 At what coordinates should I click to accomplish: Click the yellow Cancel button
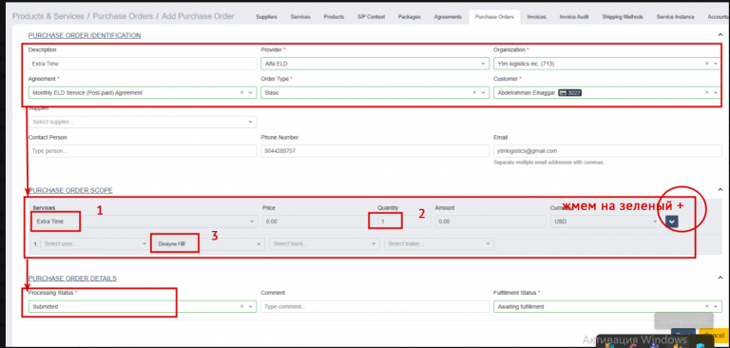tap(714, 335)
